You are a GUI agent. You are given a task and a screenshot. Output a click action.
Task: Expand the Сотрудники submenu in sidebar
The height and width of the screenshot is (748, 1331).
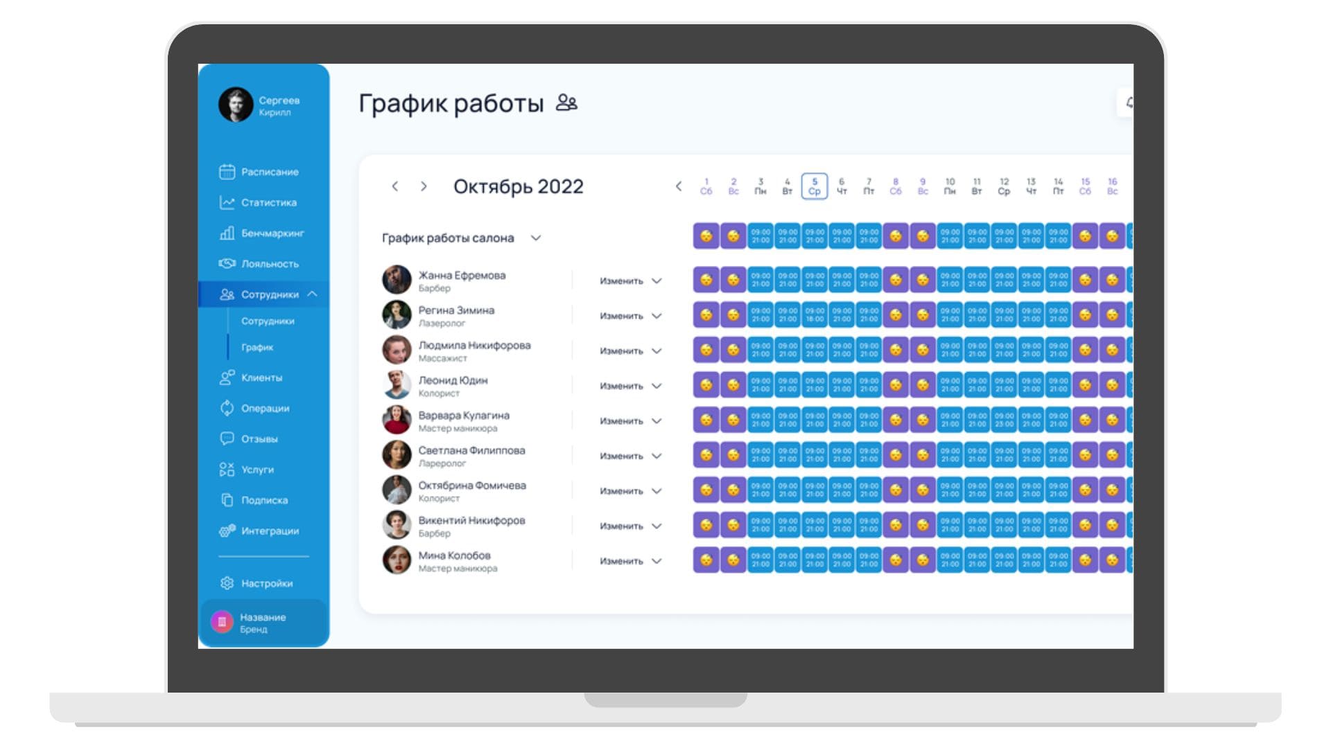(x=266, y=293)
